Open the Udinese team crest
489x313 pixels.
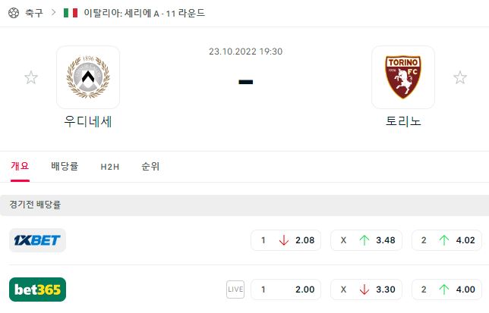point(88,77)
